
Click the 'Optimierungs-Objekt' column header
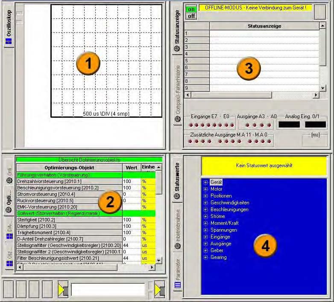(69, 168)
